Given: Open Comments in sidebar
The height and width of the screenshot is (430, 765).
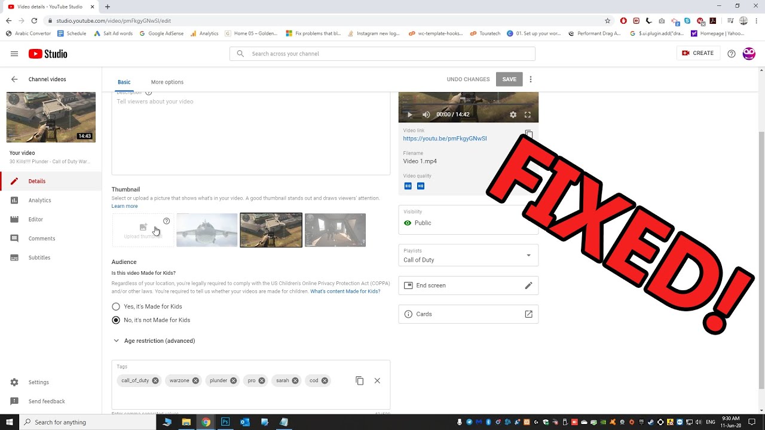Looking at the screenshot, I should [51, 238].
